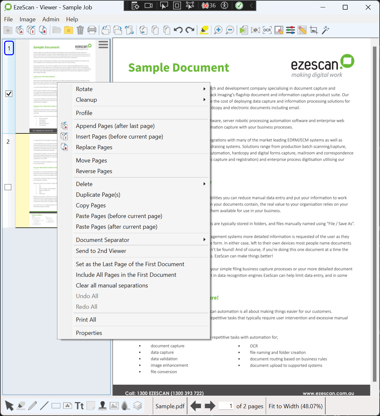Click the OCR toolbar icon

point(267,30)
